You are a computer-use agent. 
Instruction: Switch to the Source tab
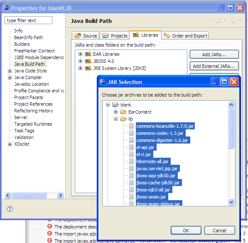click(x=86, y=35)
